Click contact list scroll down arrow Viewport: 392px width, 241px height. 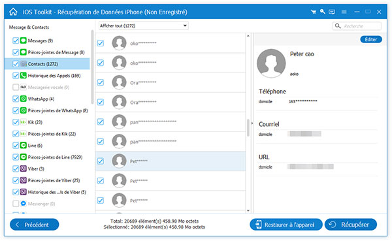point(248,210)
